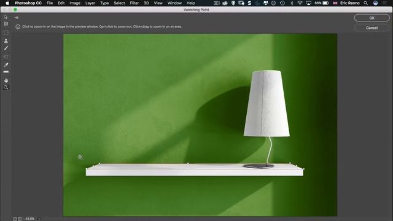Open the File menu

(50, 3)
